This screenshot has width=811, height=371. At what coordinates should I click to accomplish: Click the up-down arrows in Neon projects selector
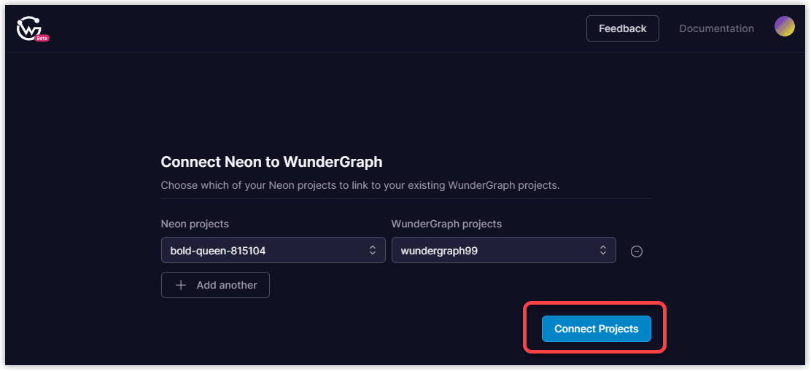click(373, 250)
